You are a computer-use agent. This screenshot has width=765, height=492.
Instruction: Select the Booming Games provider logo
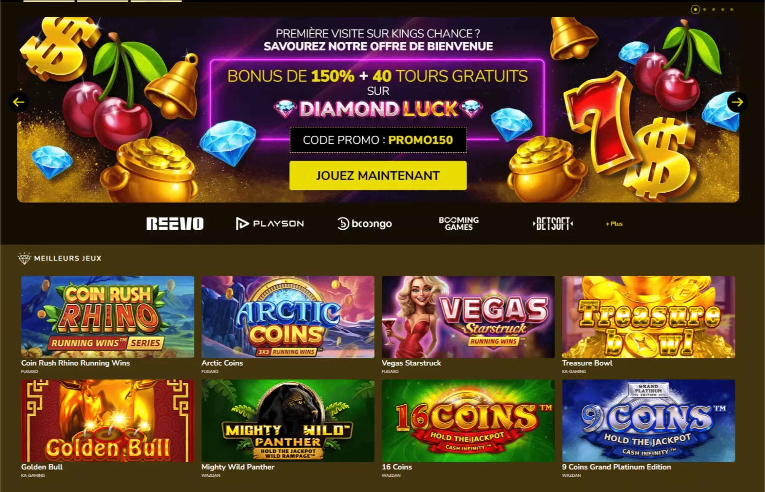[x=459, y=223]
